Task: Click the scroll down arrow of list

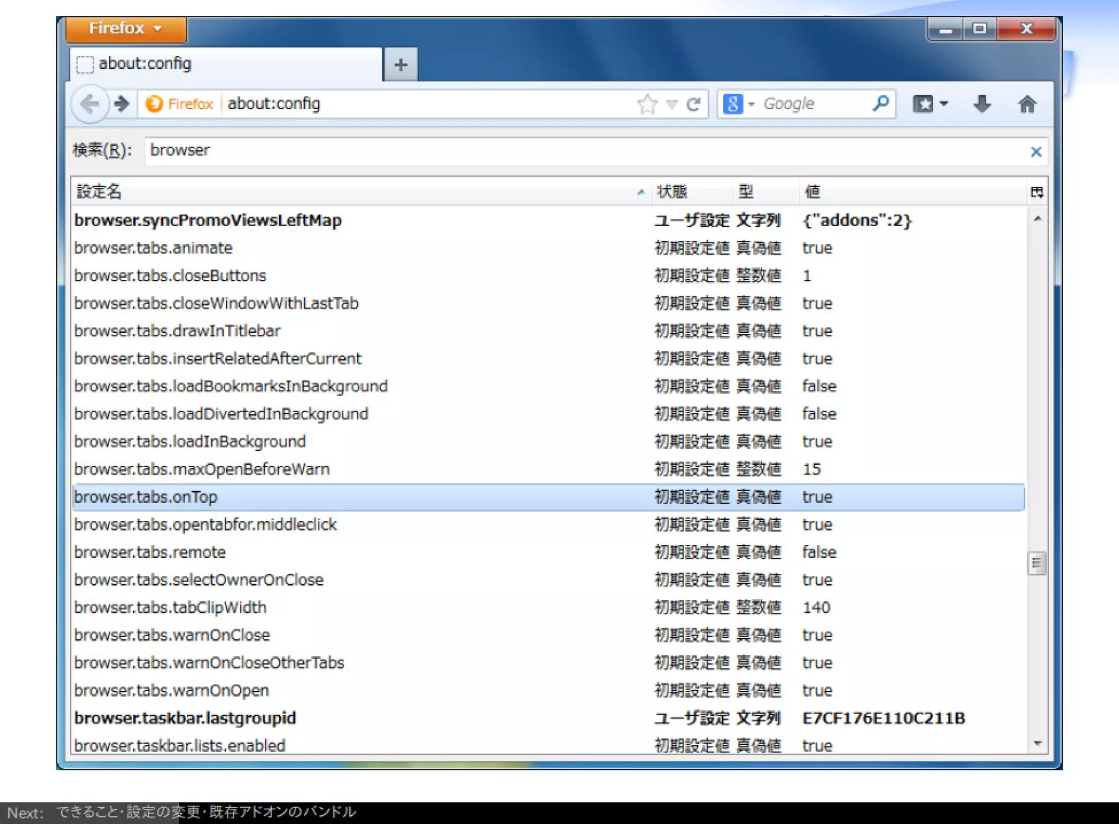Action: click(x=1037, y=743)
